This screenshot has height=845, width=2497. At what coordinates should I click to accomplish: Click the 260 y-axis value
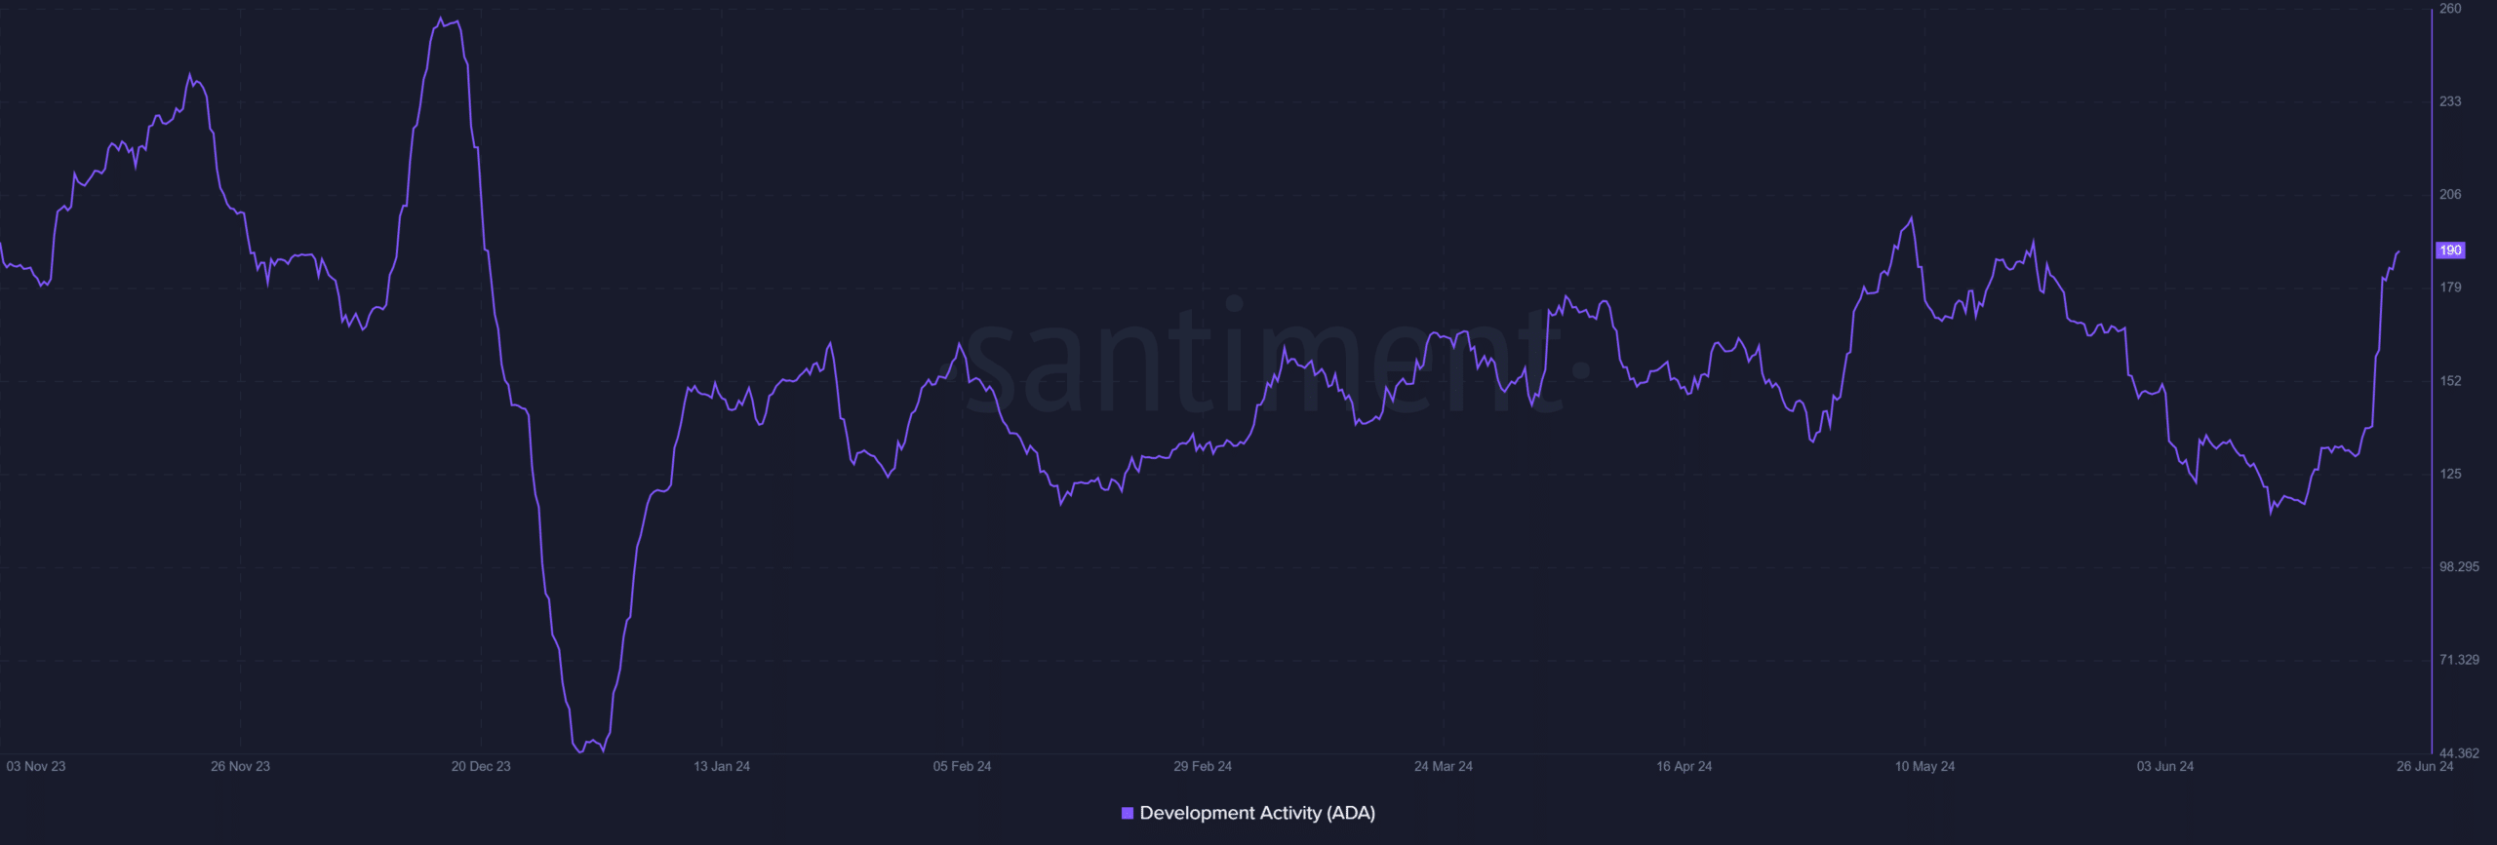pos(2450,9)
